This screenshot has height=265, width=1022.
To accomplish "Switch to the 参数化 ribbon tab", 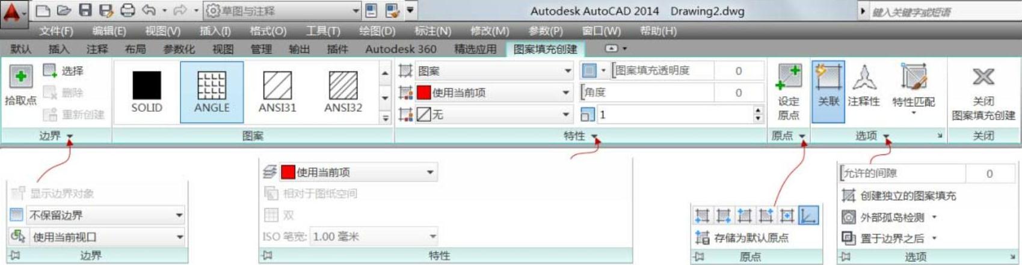I will (179, 49).
